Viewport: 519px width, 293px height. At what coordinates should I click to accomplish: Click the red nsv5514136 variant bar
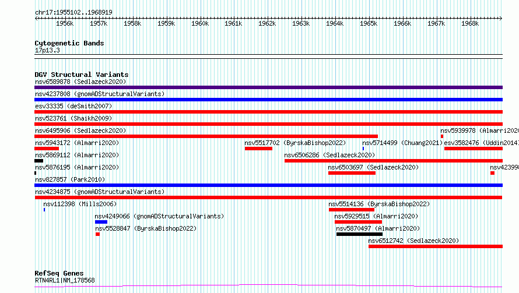[x=352, y=210]
